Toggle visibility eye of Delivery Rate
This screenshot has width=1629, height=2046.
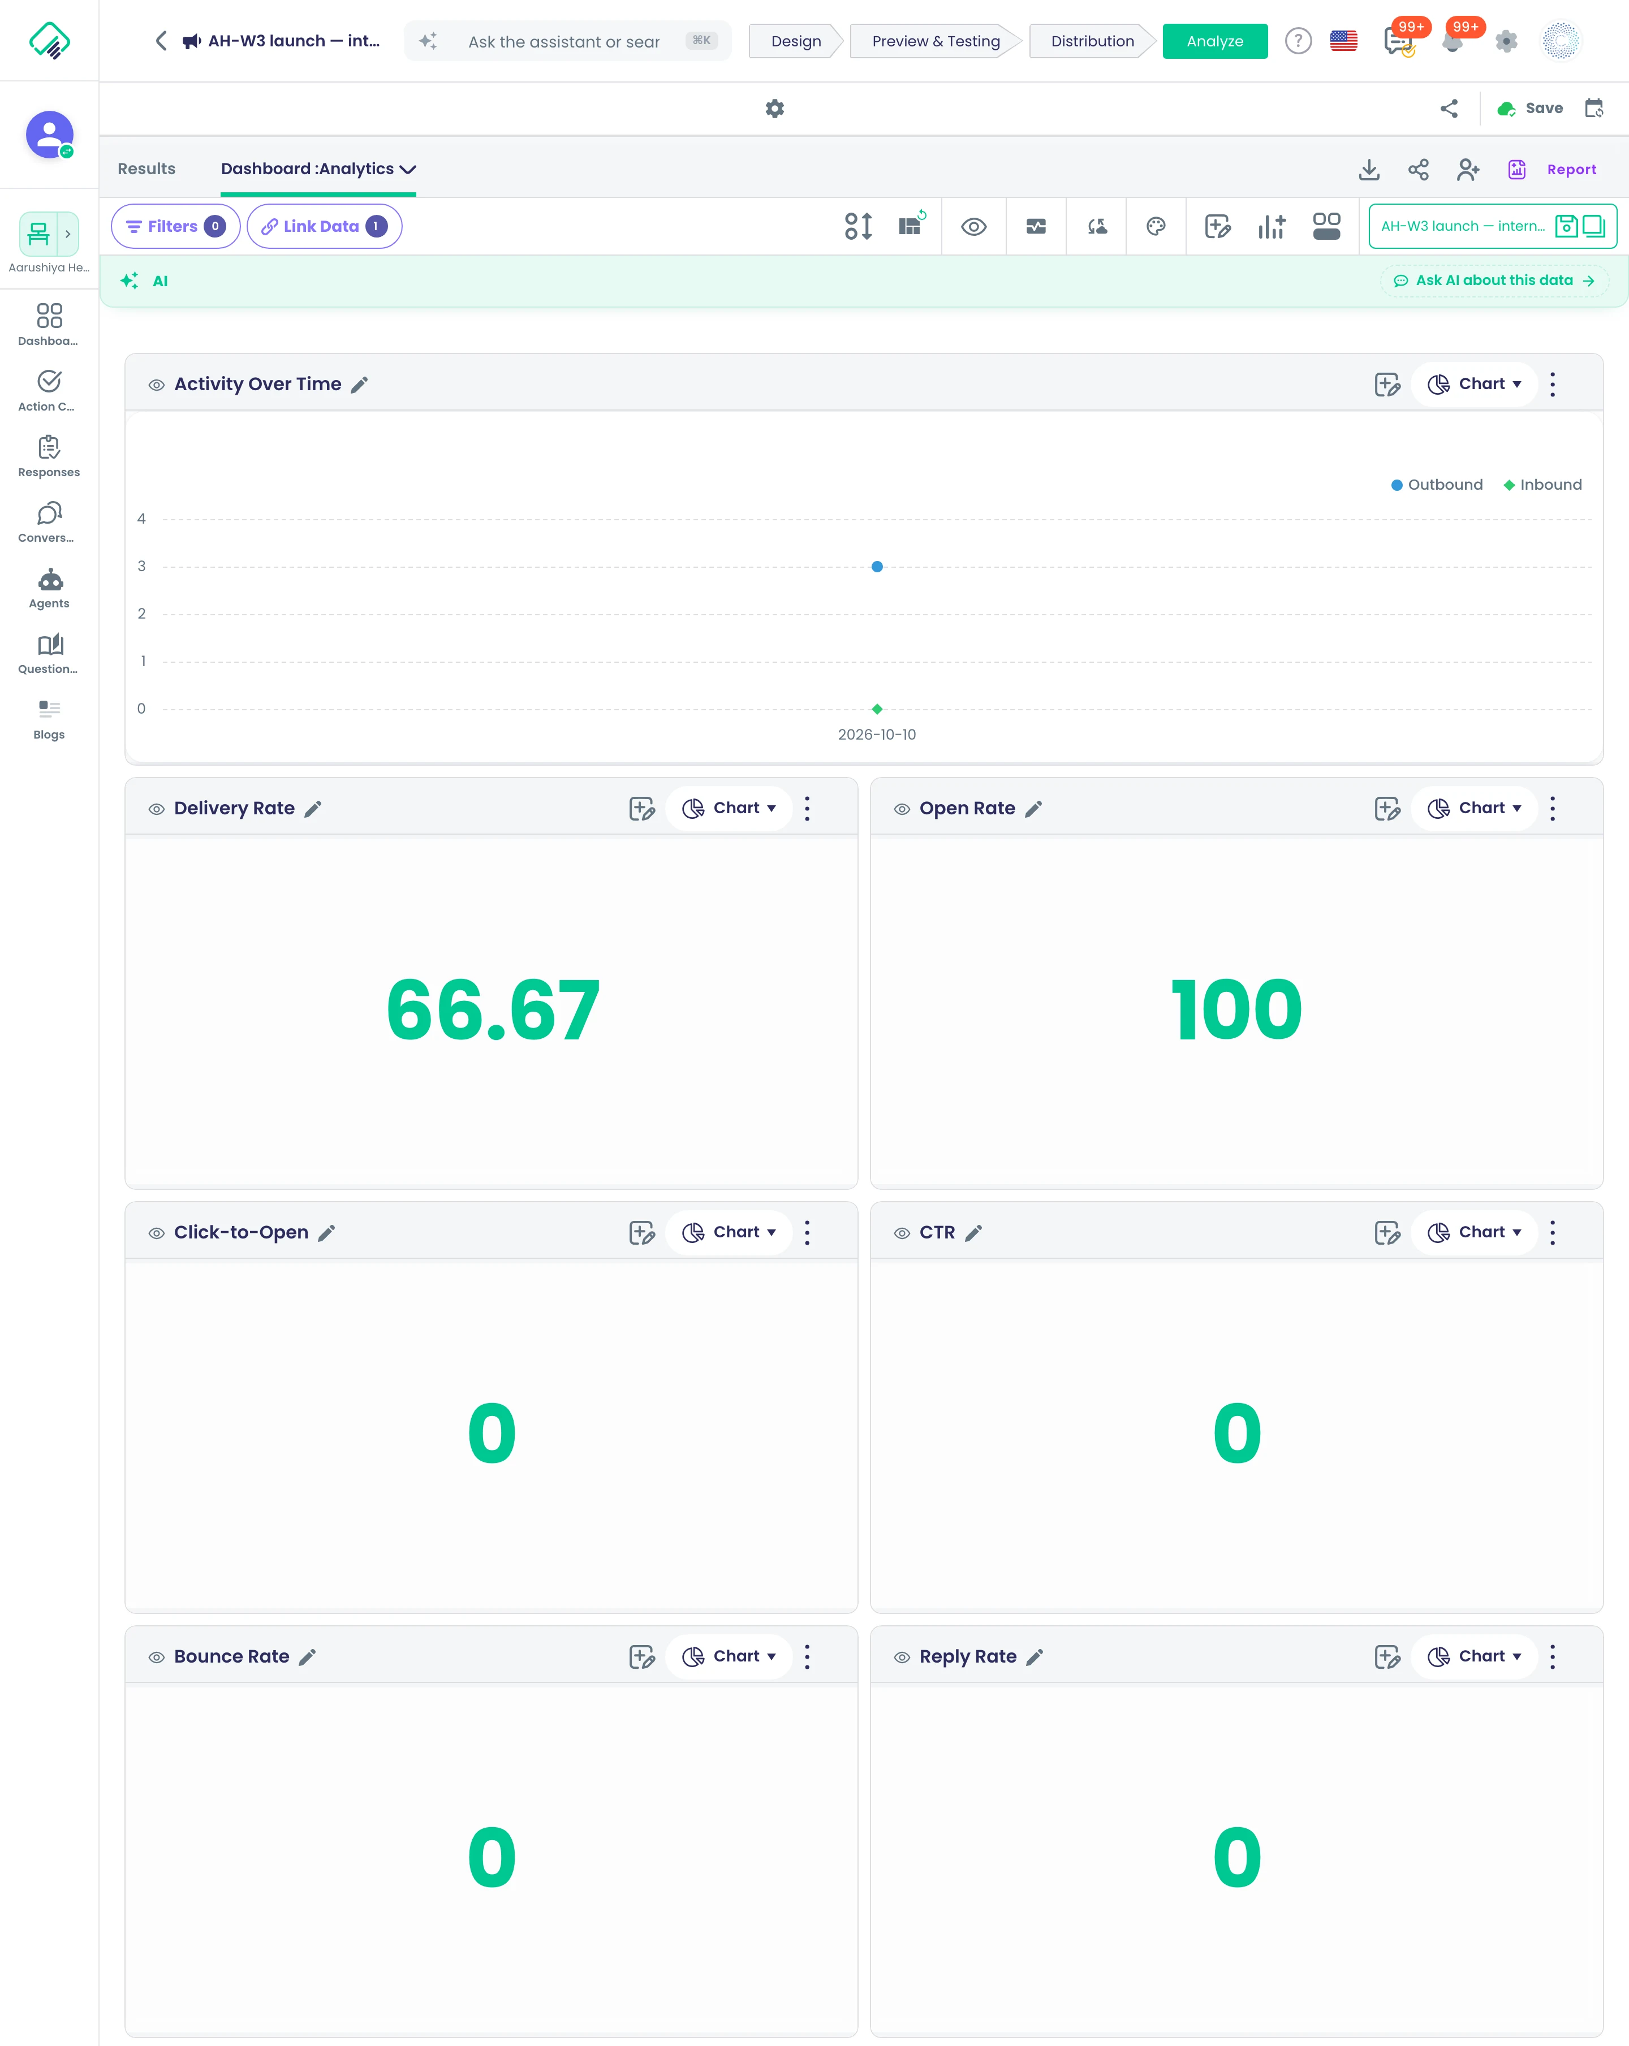[157, 809]
